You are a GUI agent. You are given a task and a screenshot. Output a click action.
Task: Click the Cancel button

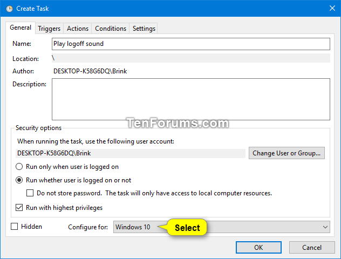pos(312,248)
